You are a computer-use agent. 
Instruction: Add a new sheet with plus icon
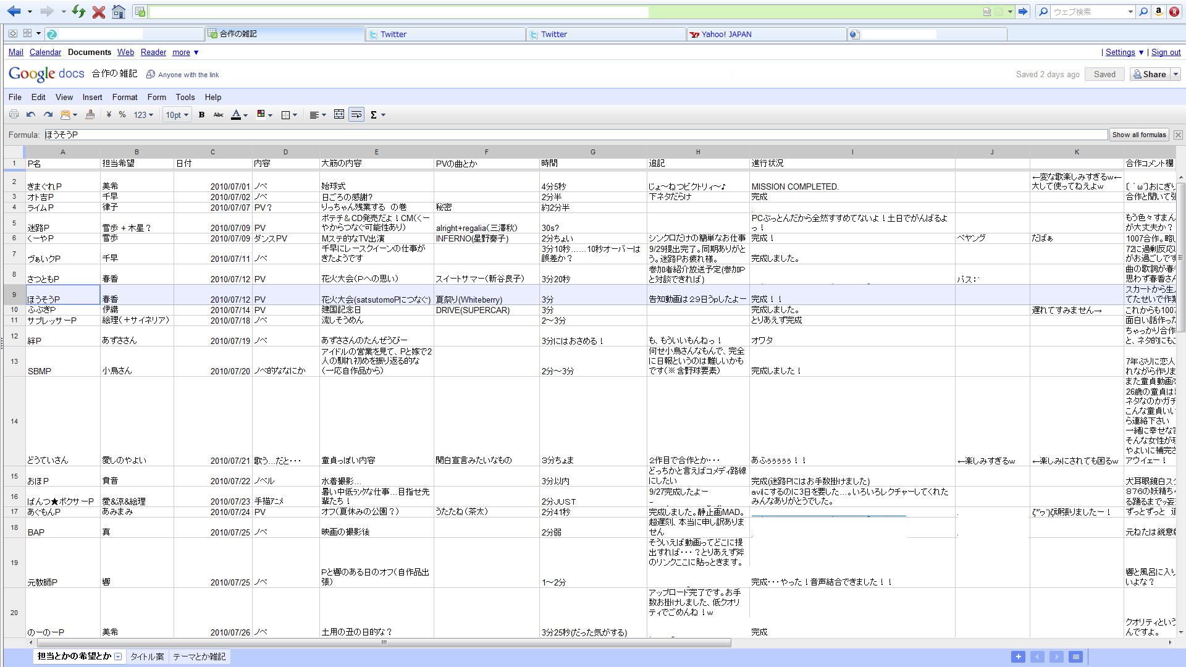pos(1018,657)
